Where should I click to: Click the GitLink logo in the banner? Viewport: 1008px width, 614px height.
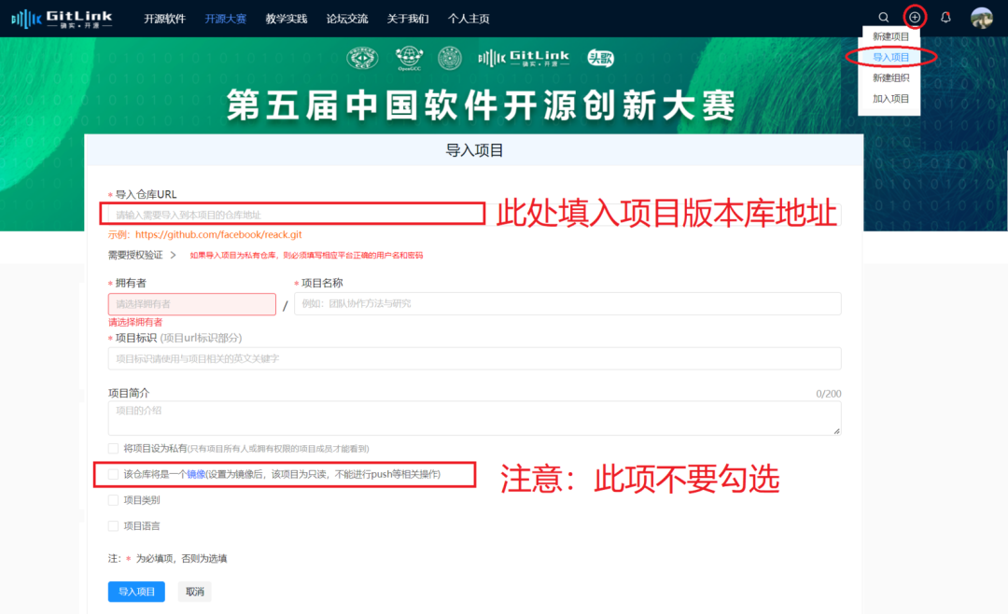click(x=525, y=57)
